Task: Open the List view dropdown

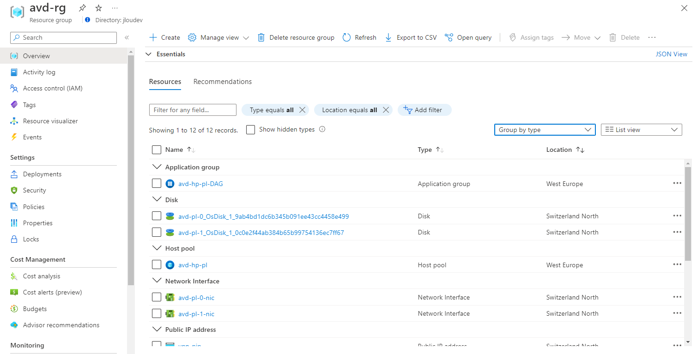Action: coord(641,130)
